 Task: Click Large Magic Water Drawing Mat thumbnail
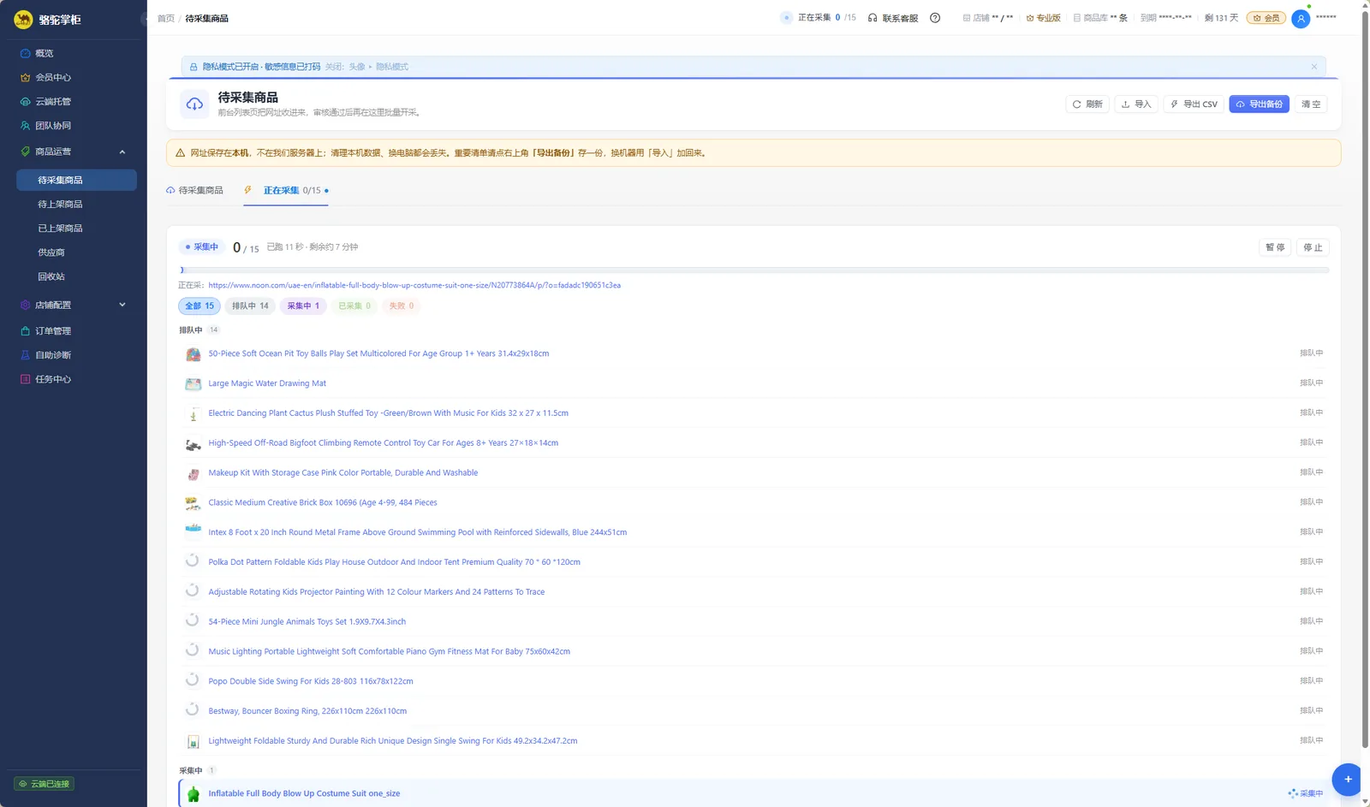(193, 383)
